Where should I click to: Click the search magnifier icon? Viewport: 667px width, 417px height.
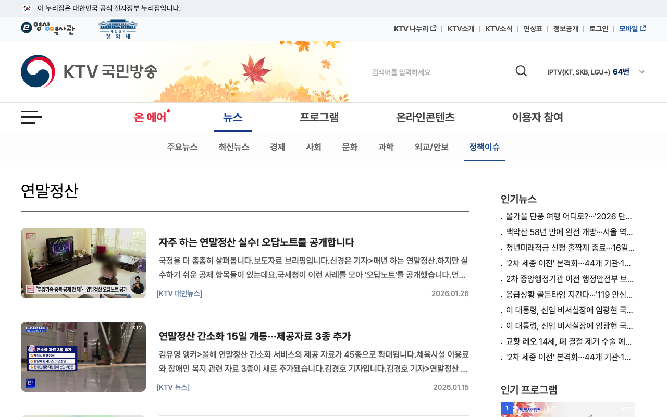(521, 71)
